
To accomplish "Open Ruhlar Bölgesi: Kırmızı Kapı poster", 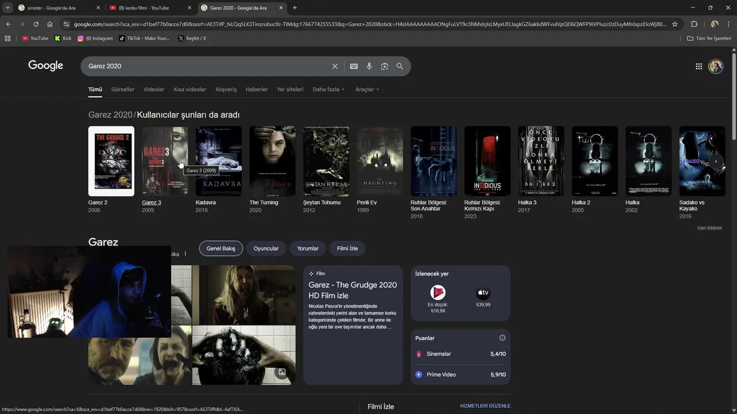I will (488, 161).
